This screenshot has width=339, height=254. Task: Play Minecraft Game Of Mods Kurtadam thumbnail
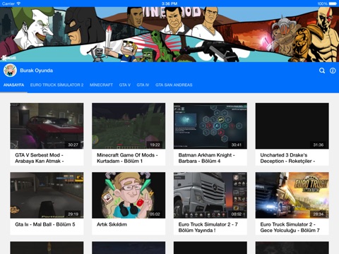tap(129, 126)
